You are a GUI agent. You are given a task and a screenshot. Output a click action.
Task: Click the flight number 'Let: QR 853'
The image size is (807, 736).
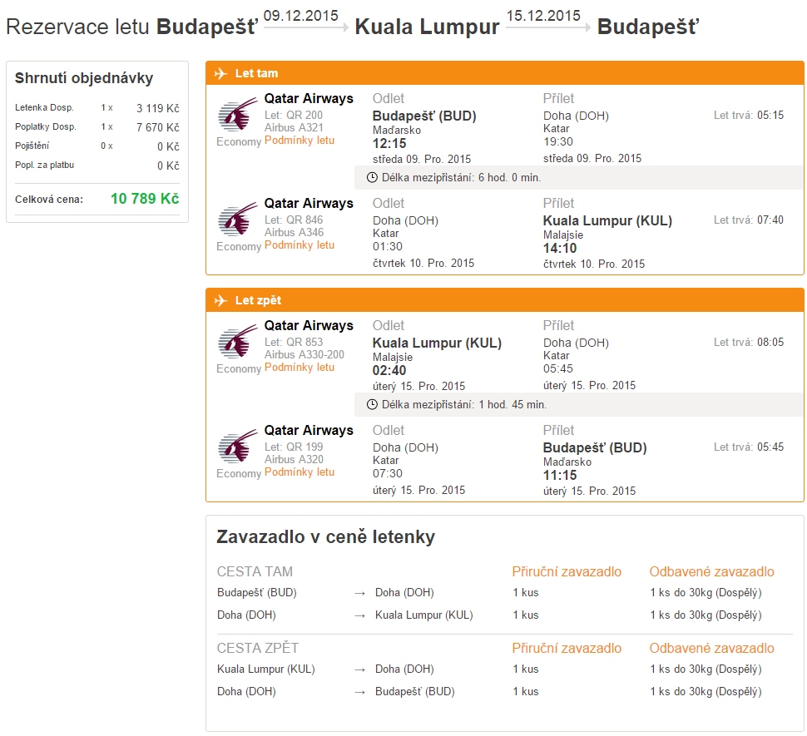pyautogui.click(x=294, y=343)
